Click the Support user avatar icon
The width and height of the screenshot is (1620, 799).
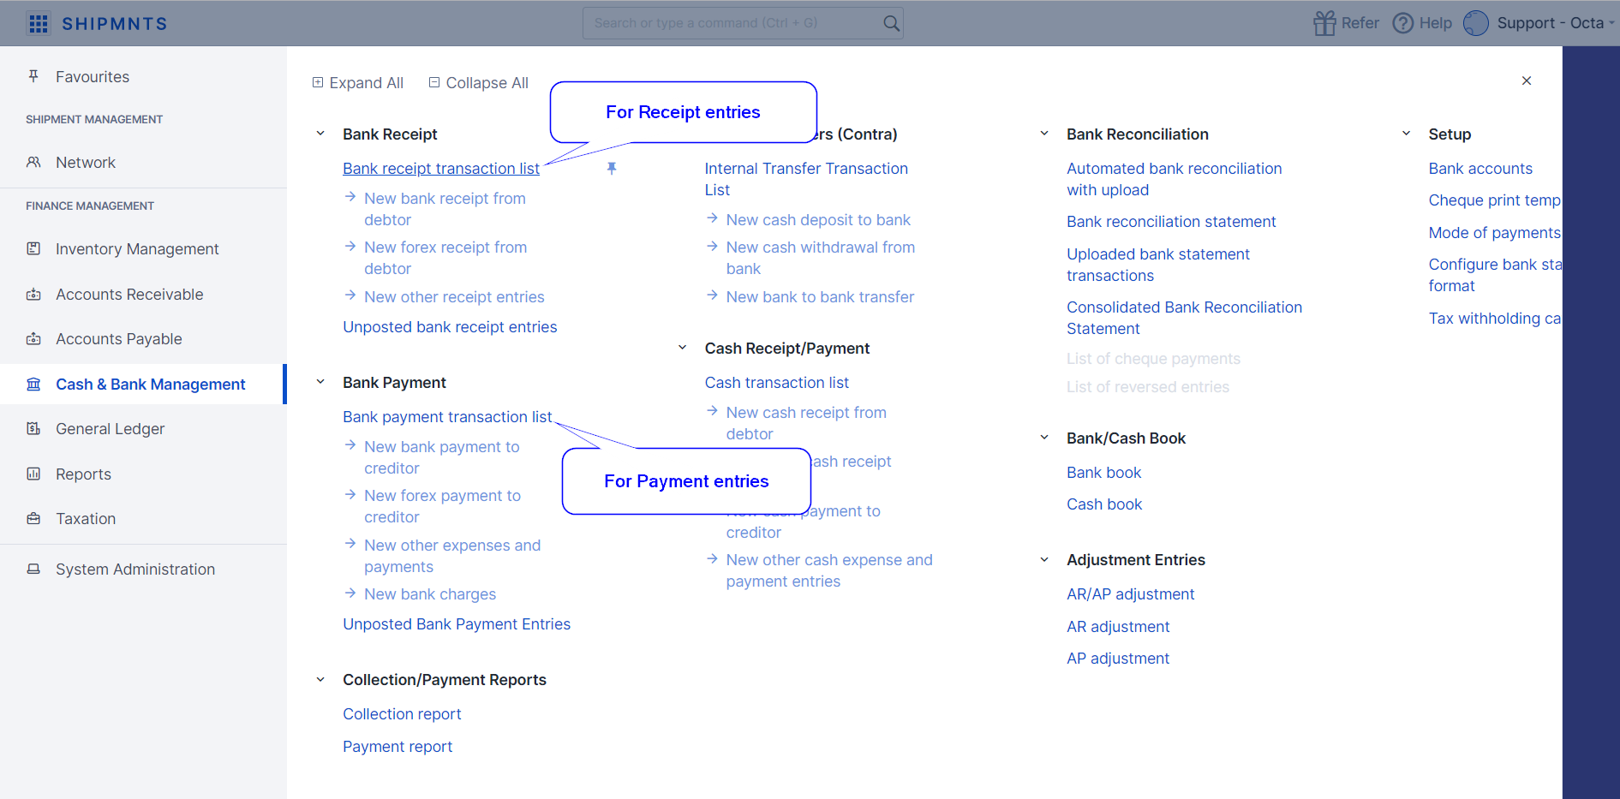coord(1475,23)
